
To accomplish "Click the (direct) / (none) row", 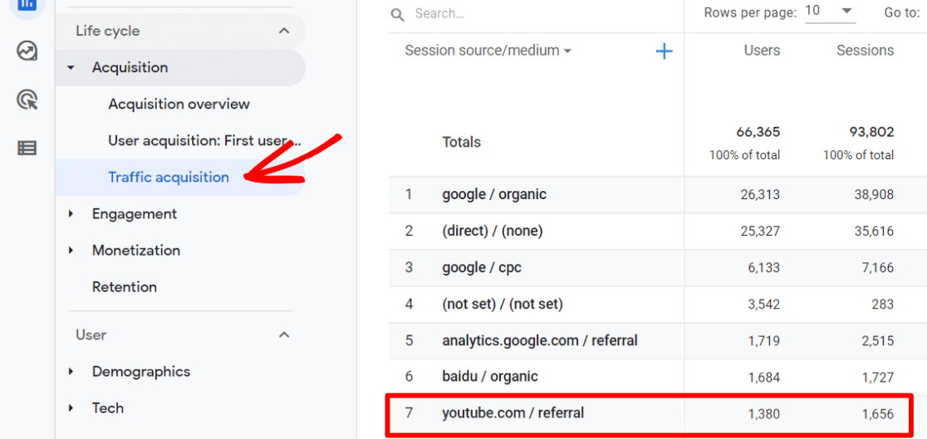I will coord(657,231).
